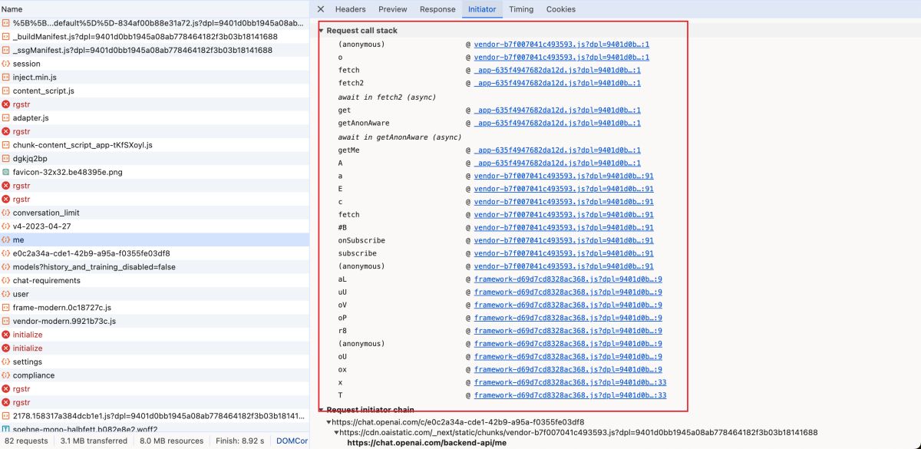The width and height of the screenshot is (921, 449).
Task: Select the conversation_limit request row
Action: pyautogui.click(x=154, y=213)
